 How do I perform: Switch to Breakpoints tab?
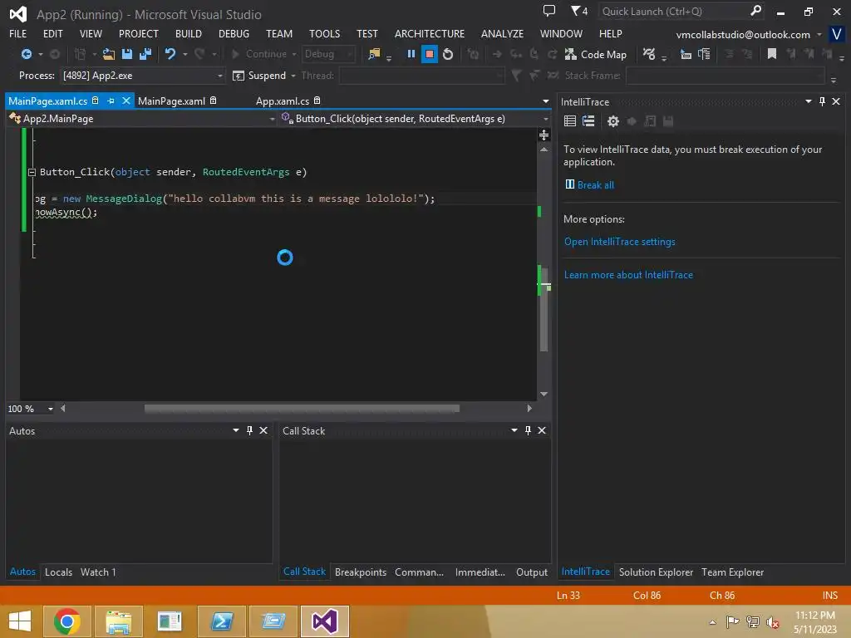pyautogui.click(x=361, y=572)
